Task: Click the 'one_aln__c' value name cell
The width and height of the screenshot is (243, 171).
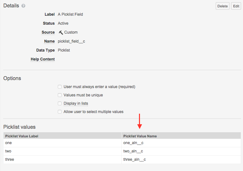Action: pos(133,143)
